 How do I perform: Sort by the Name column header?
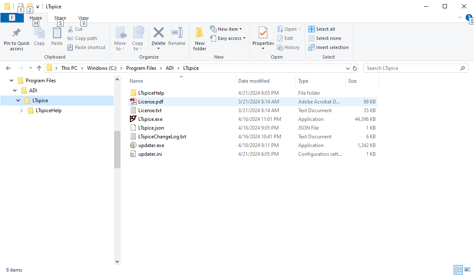pos(136,81)
